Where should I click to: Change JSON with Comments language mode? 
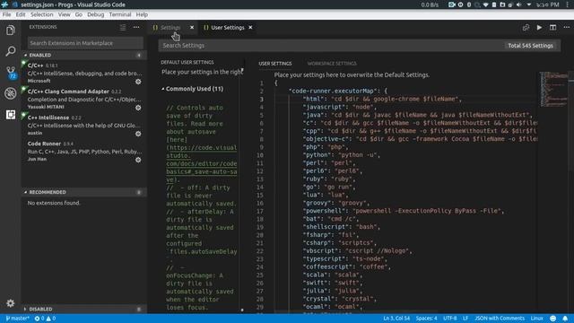pyautogui.click(x=500, y=319)
